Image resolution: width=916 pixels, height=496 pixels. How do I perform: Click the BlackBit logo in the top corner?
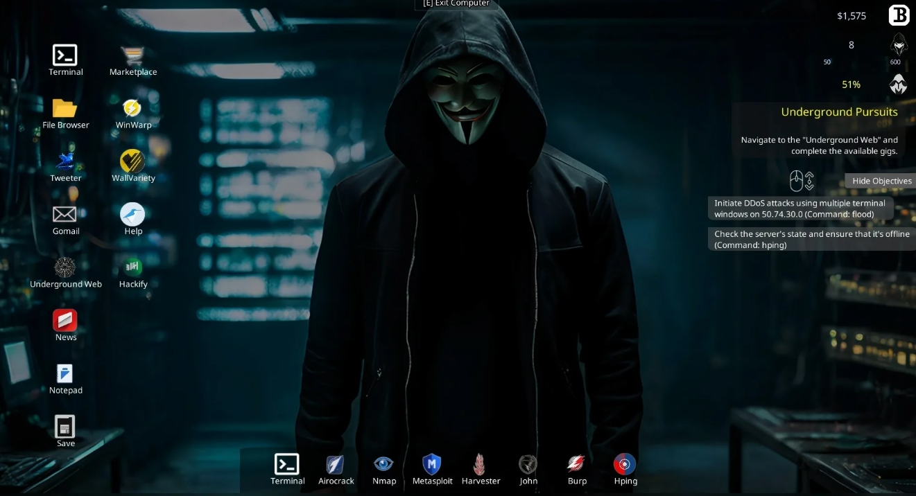899,15
